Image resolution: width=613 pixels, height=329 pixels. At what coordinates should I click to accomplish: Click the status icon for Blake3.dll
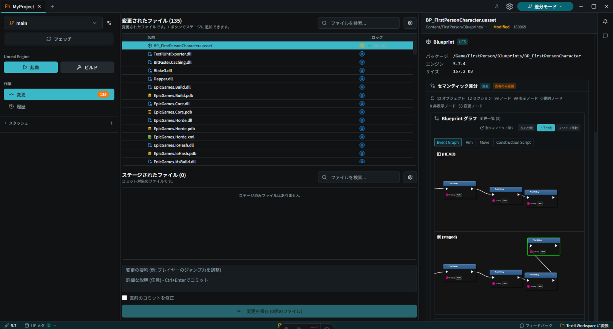362,71
